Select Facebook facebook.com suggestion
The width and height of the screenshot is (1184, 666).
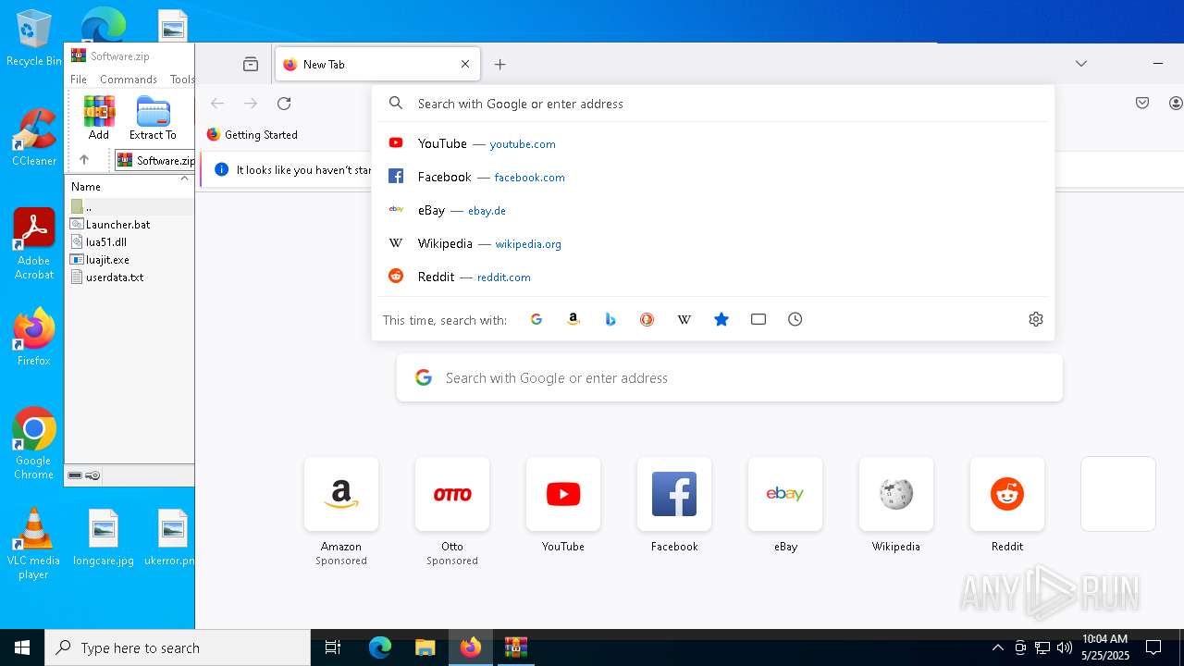[x=713, y=177]
